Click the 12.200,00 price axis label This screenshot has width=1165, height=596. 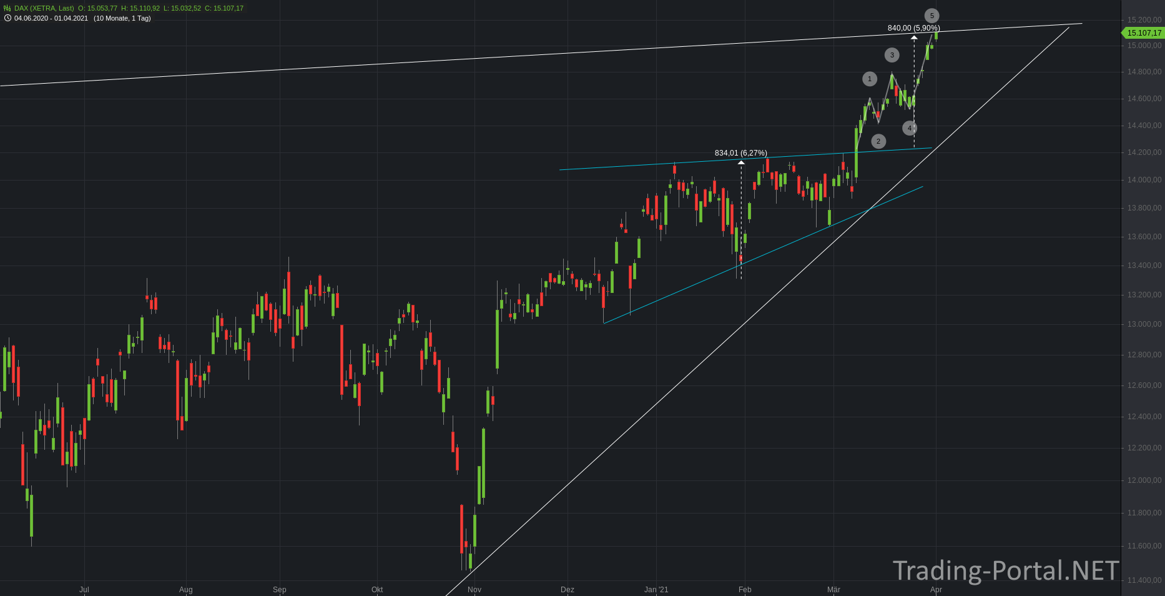[1144, 448]
